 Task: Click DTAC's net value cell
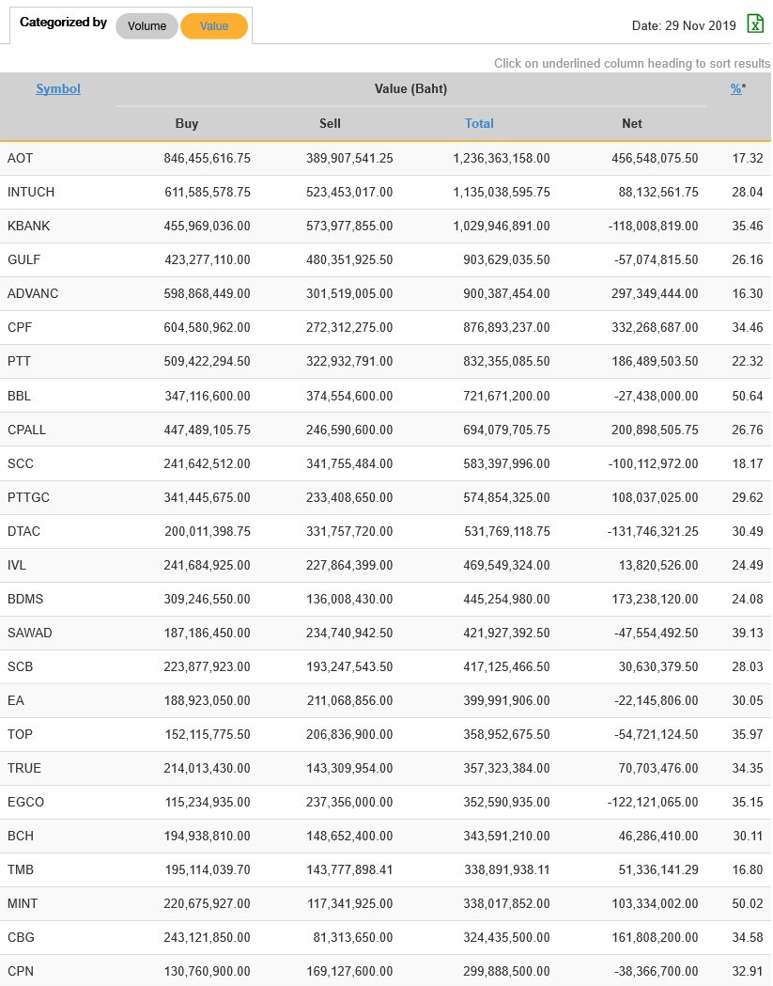click(652, 531)
